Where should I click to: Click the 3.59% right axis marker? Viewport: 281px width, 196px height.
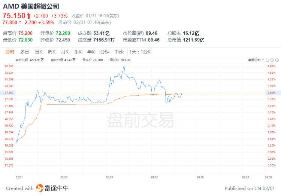tap(272, 93)
